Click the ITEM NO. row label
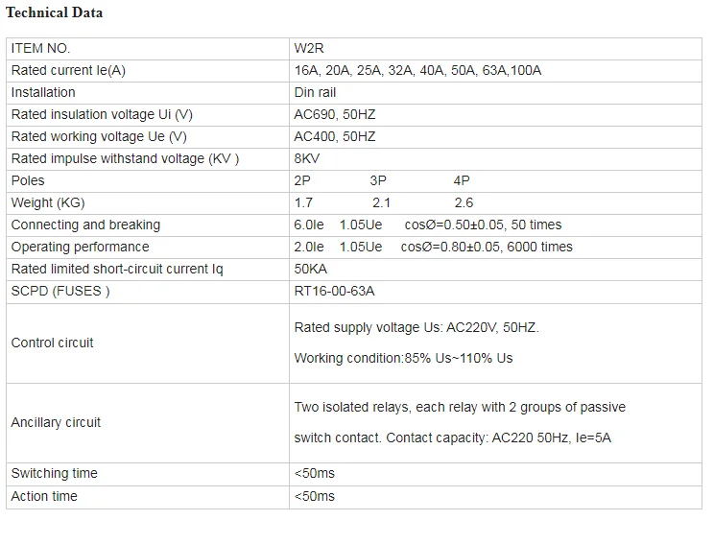Viewport: 714px width, 544px height. tap(40, 48)
